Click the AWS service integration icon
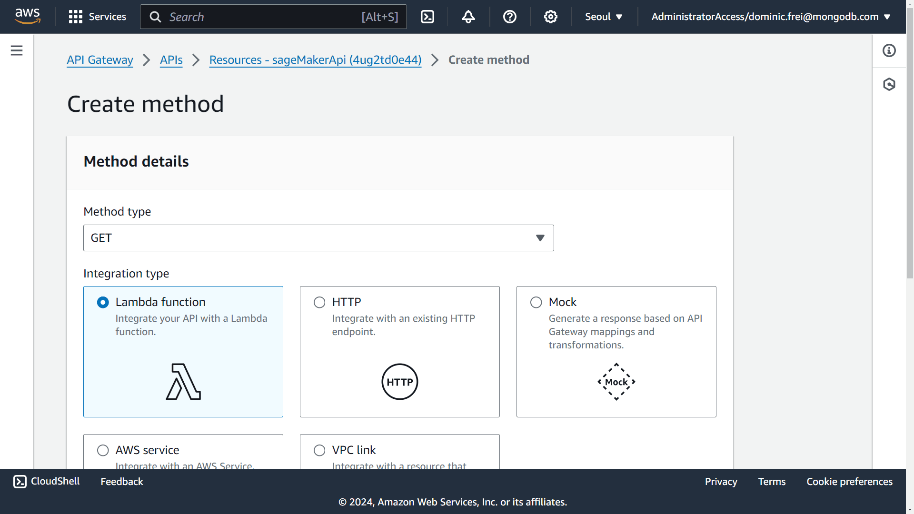 (102, 450)
